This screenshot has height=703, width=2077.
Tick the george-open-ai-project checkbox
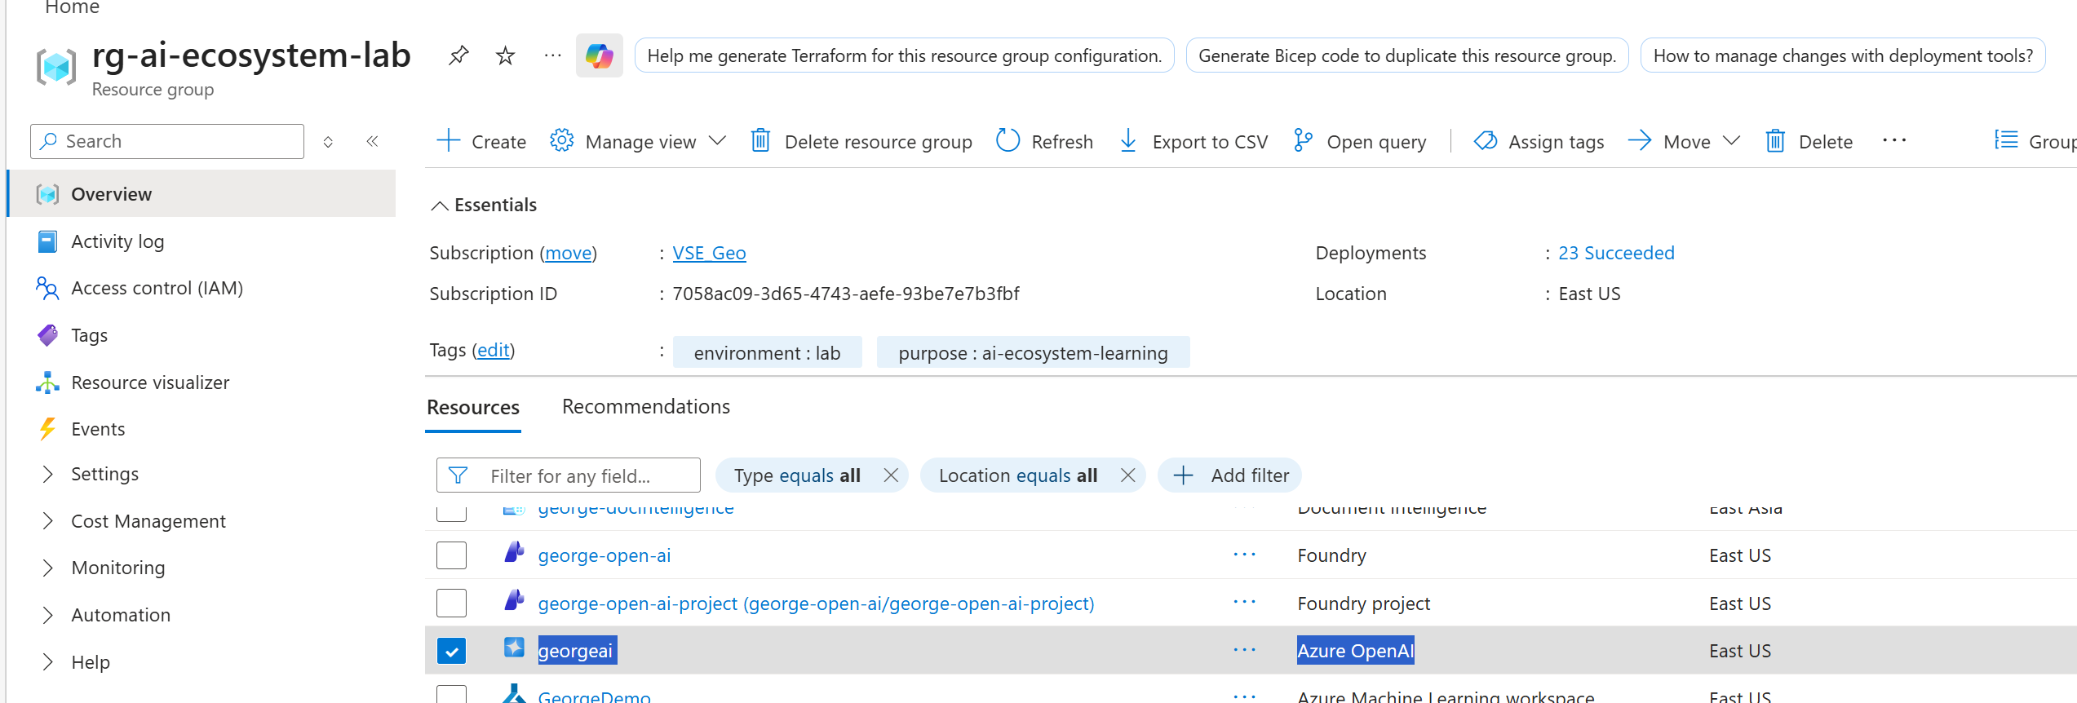point(451,604)
